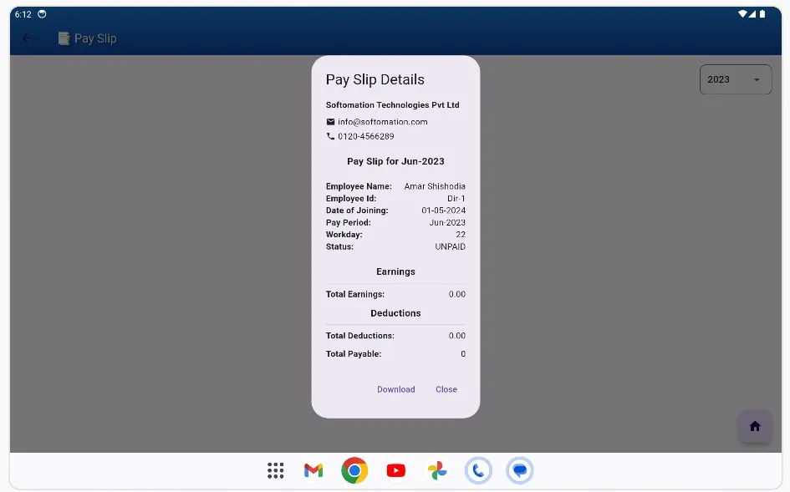Screen dimensions: 790x492
Task: Click the battery status icon
Action: (x=762, y=14)
